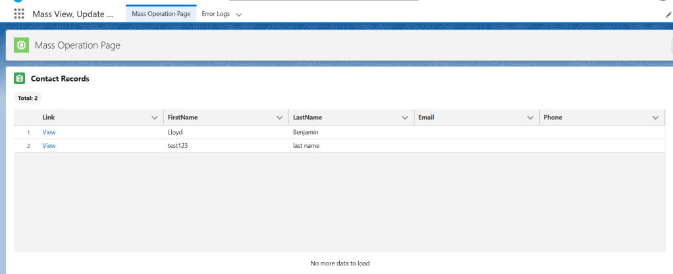Show the Email column actions chevron
Screen dimensions: 673x274
pos(529,118)
